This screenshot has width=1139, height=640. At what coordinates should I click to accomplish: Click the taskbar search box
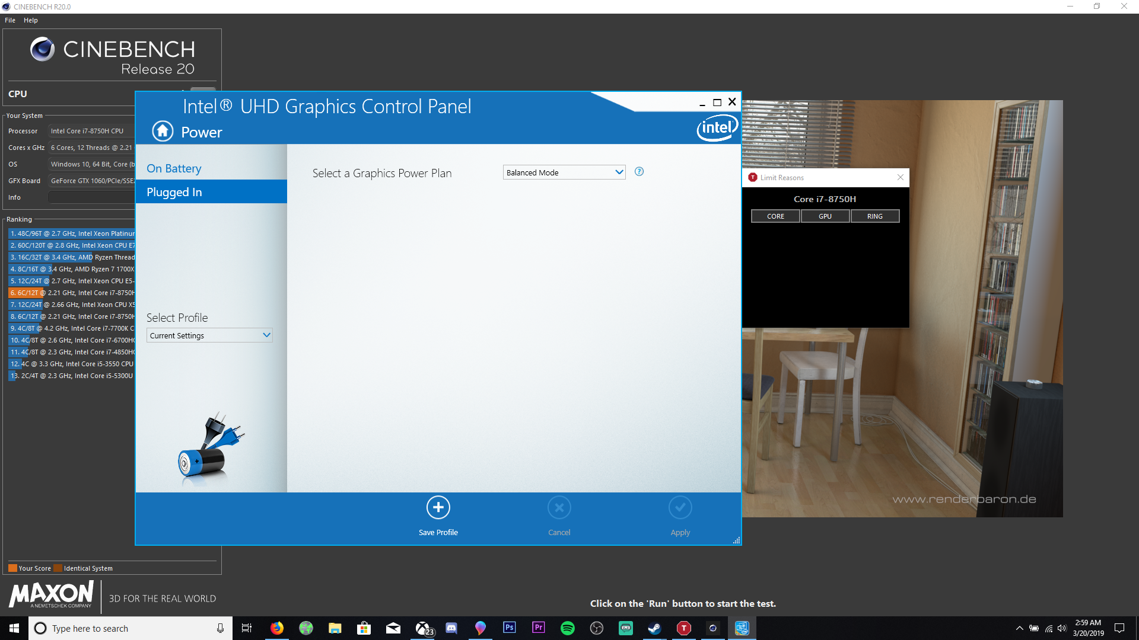pyautogui.click(x=130, y=628)
